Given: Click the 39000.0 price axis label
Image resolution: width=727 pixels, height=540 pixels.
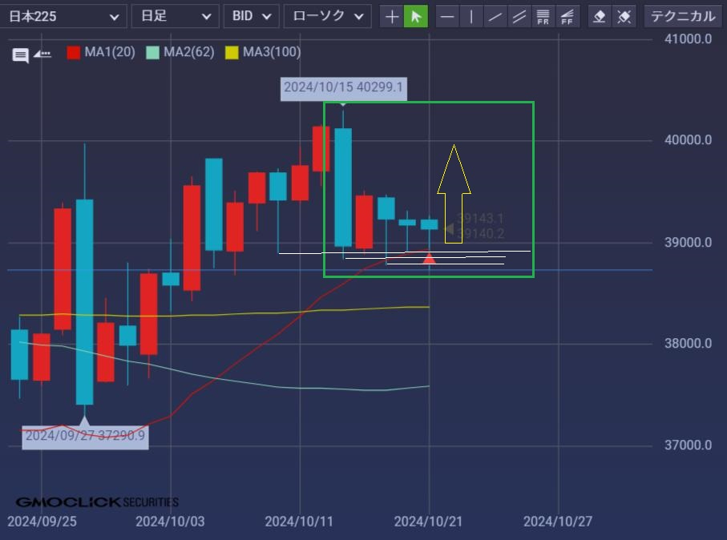Looking at the screenshot, I should click(688, 243).
